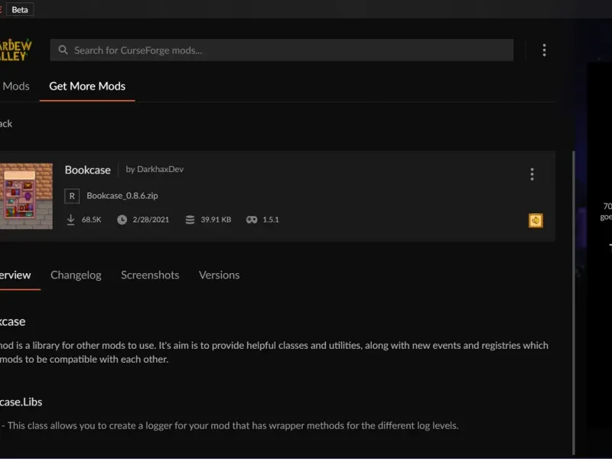
Task: Click the 1.5.1 game version text
Action: 271,220
